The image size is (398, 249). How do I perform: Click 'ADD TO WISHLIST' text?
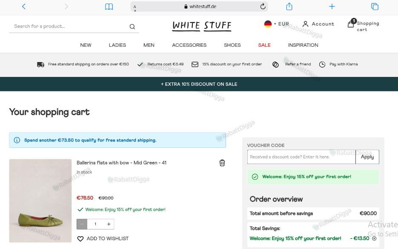tap(108, 239)
